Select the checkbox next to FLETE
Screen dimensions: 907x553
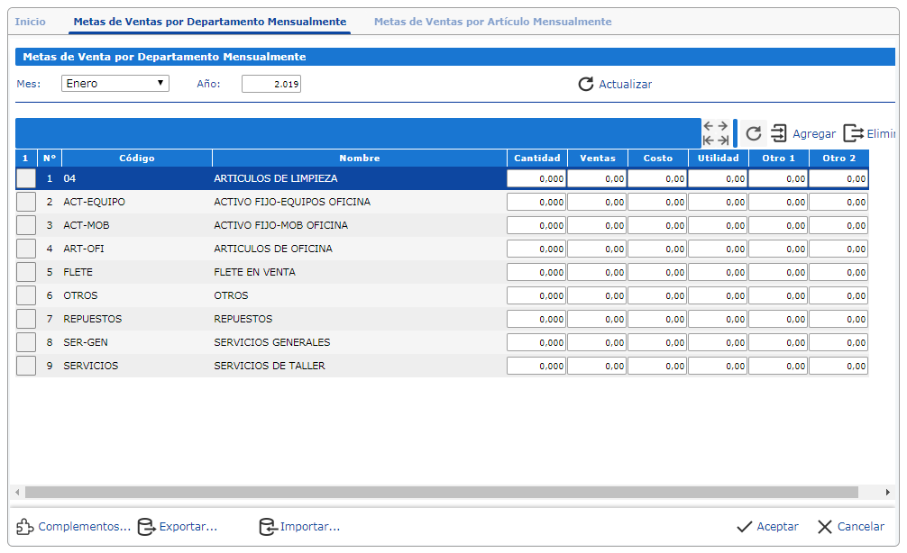[x=26, y=272]
